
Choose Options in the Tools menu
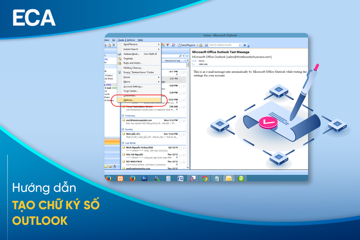click(x=139, y=100)
